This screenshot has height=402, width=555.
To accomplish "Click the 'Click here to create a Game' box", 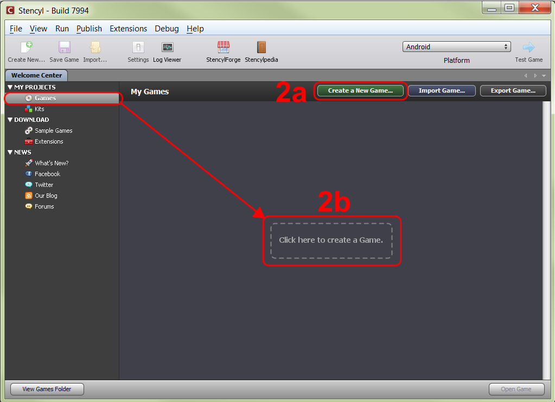I will 331,241.
